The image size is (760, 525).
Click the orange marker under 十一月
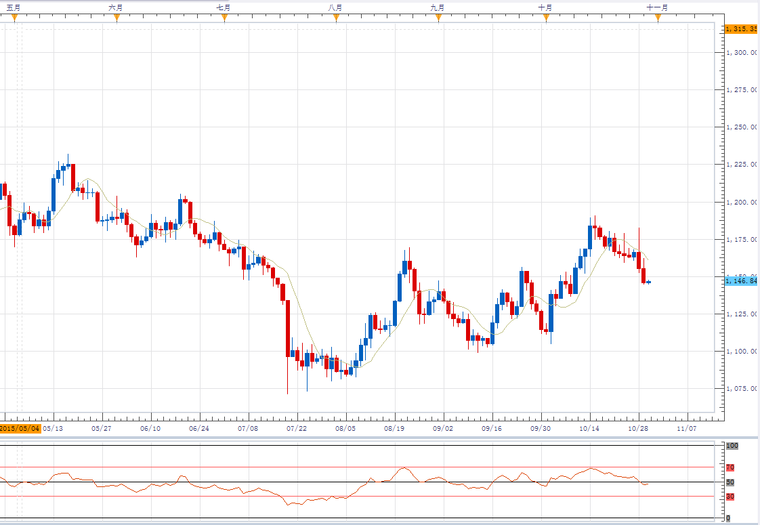pyautogui.click(x=658, y=18)
